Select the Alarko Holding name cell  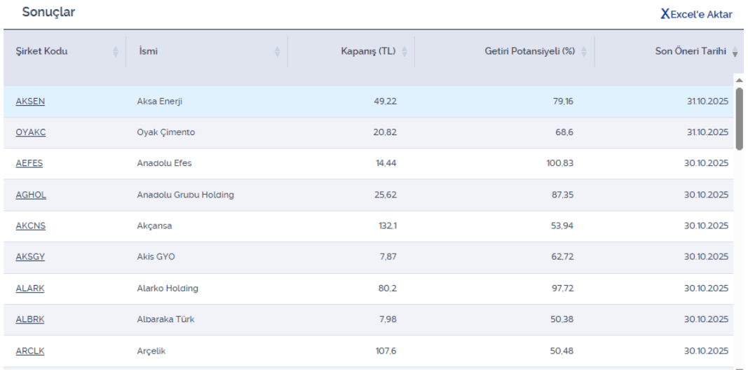pos(168,289)
